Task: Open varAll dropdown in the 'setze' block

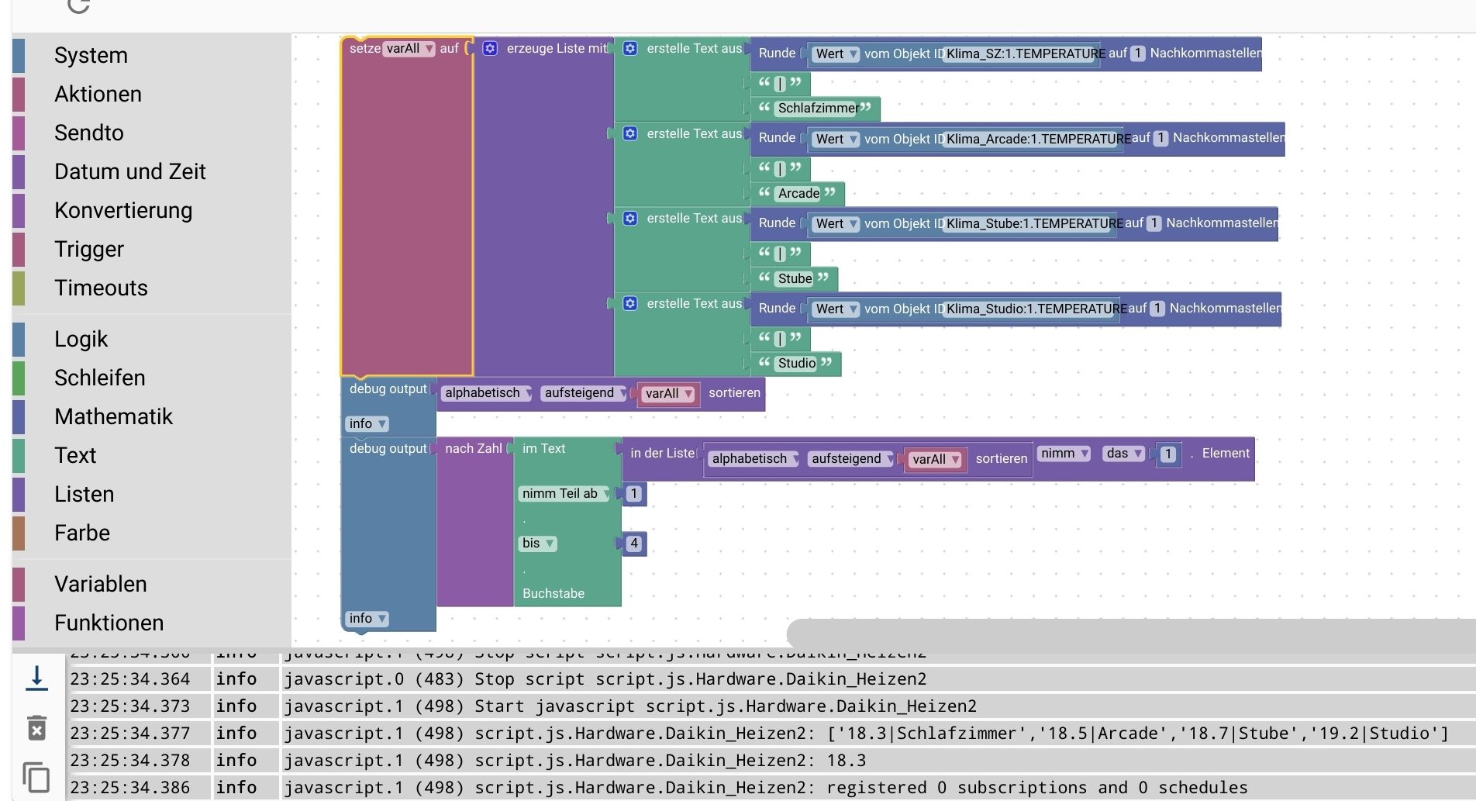Action: point(409,48)
